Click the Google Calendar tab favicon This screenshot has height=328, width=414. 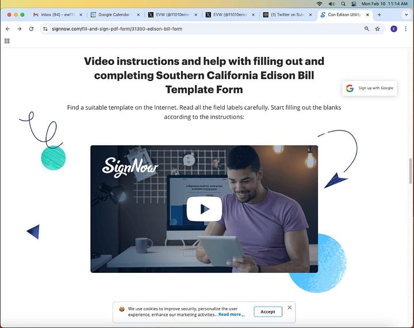[x=93, y=15]
